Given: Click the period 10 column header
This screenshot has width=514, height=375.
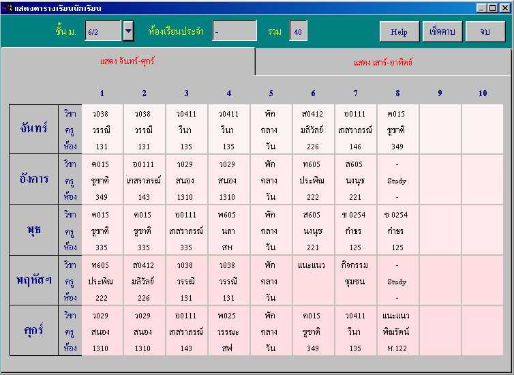Looking at the screenshot, I should (x=483, y=93).
